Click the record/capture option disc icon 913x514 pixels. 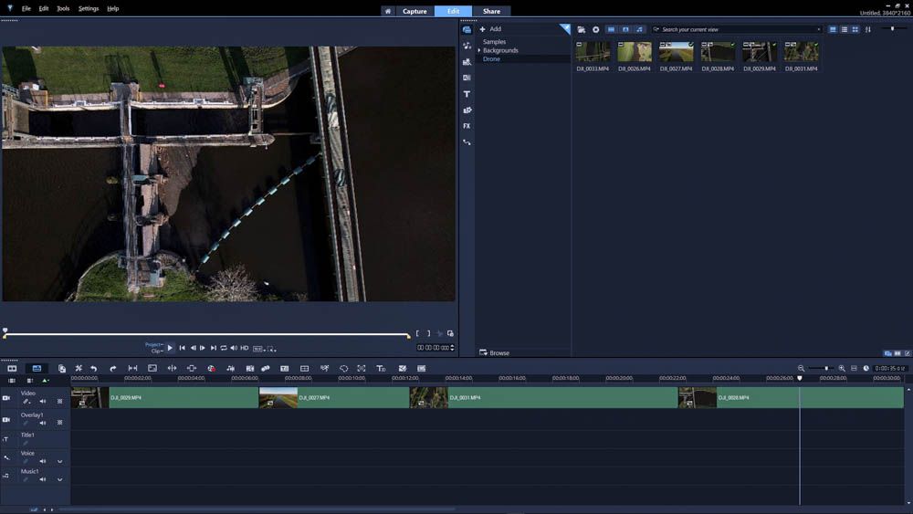click(595, 30)
